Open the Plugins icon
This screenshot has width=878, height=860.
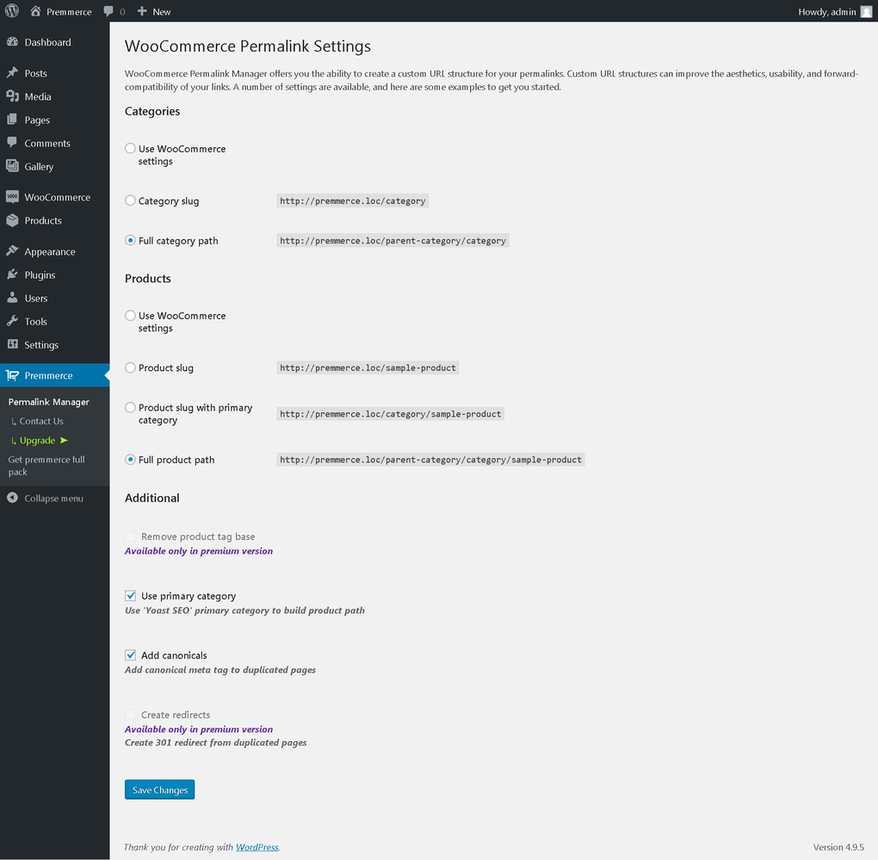[12, 275]
